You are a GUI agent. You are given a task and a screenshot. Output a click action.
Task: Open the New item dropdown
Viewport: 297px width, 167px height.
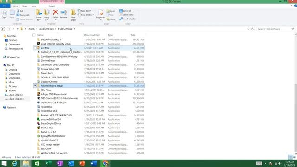click(x=85, y=11)
